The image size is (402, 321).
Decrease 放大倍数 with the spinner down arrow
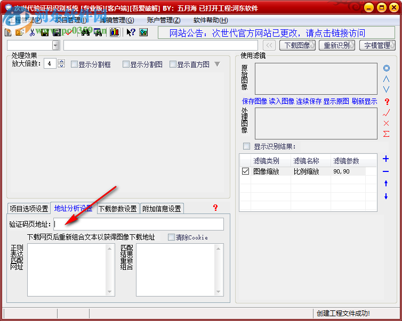coord(61,65)
